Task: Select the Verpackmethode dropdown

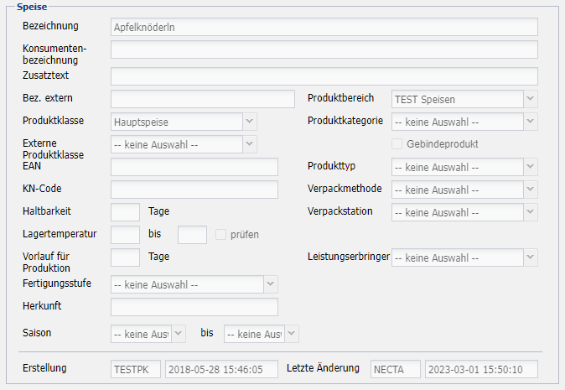Action: (464, 190)
